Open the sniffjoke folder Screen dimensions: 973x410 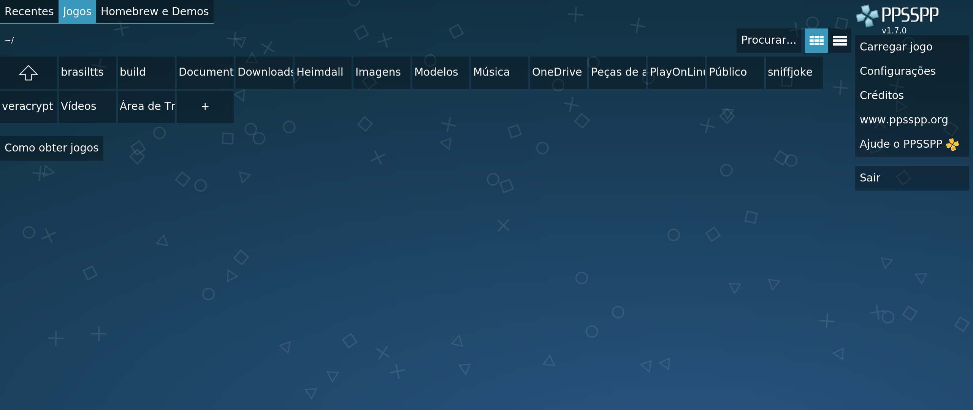794,73
